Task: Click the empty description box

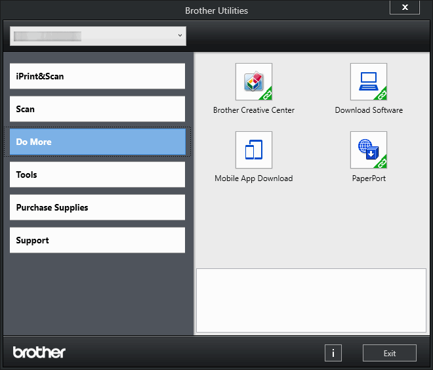Action: (311, 300)
